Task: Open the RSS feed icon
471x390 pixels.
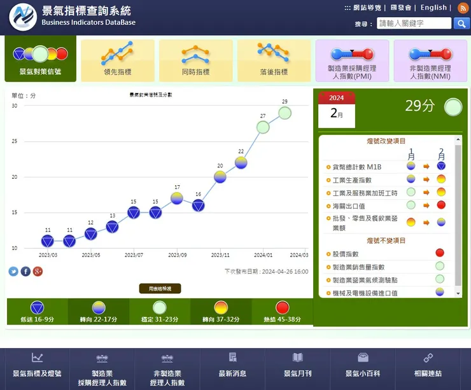Action: (x=463, y=8)
